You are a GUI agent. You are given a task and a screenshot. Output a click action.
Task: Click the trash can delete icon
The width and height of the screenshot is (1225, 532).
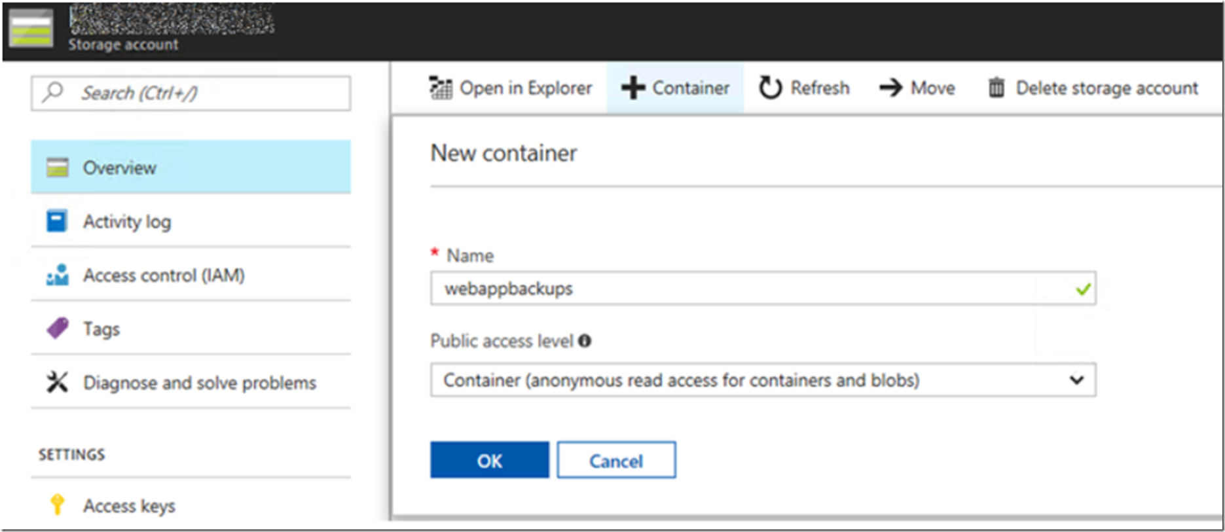pos(996,88)
